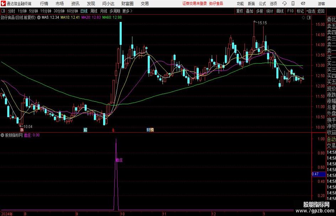Viewport: 336px width, 216px height.
Task: Switch to 30分钟 period
Action: 59,11
